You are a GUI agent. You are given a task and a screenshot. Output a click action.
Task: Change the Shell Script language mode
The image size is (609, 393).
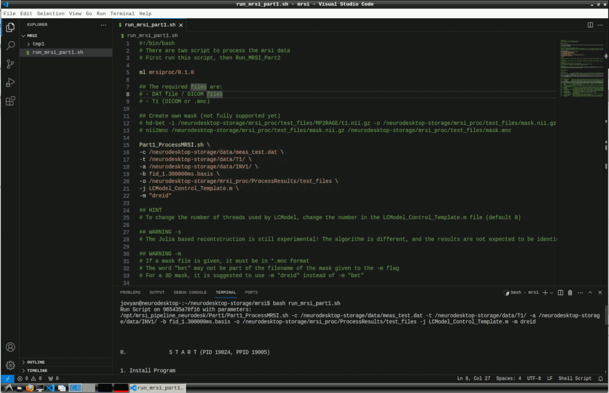[x=575, y=378]
